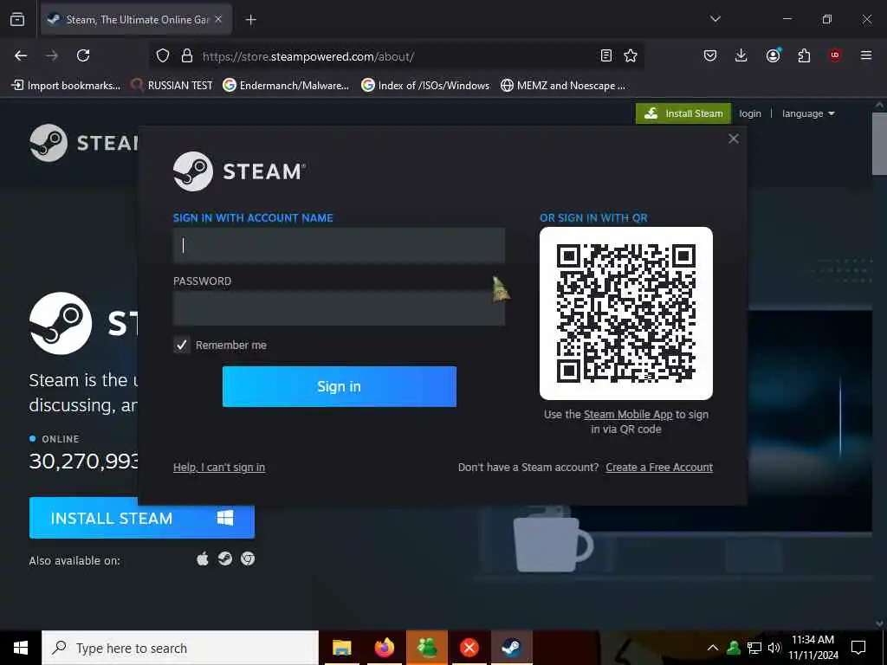
Task: Focus the password input field
Action: [339, 309]
